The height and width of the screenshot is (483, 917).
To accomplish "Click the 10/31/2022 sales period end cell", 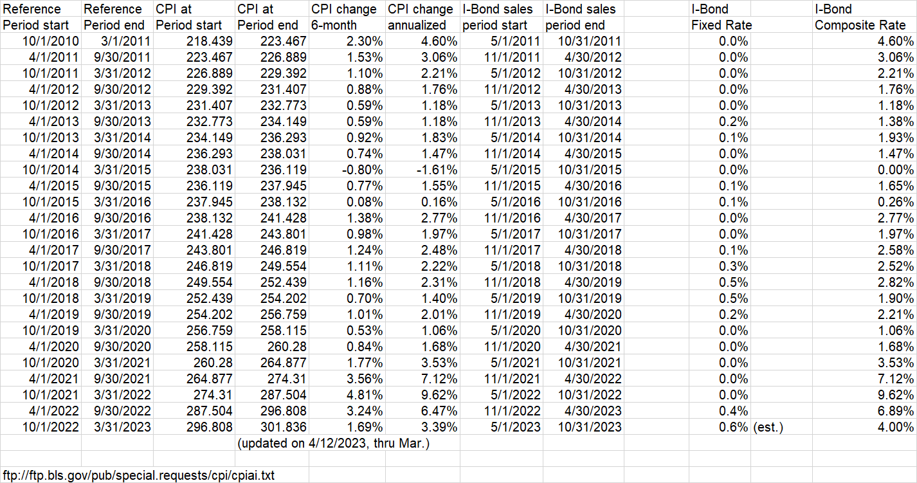I will (x=583, y=395).
